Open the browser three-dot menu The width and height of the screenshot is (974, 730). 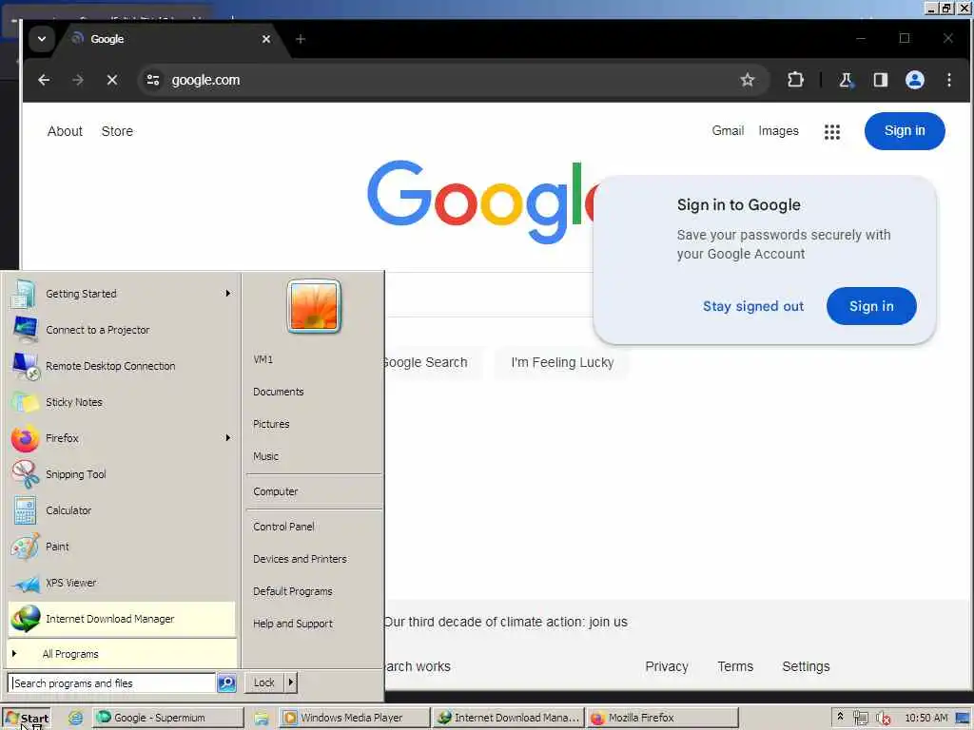pos(948,80)
